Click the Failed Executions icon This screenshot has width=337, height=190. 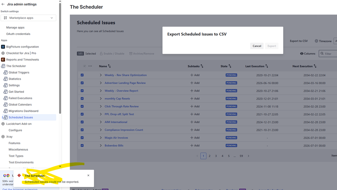tap(5, 98)
